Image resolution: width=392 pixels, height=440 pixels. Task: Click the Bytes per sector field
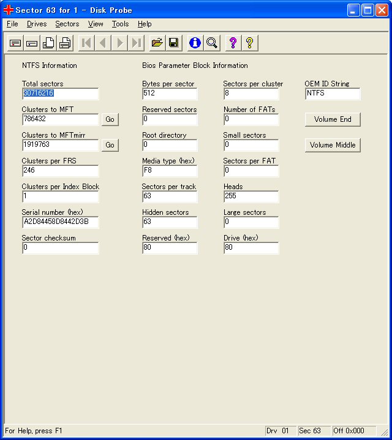pos(170,94)
